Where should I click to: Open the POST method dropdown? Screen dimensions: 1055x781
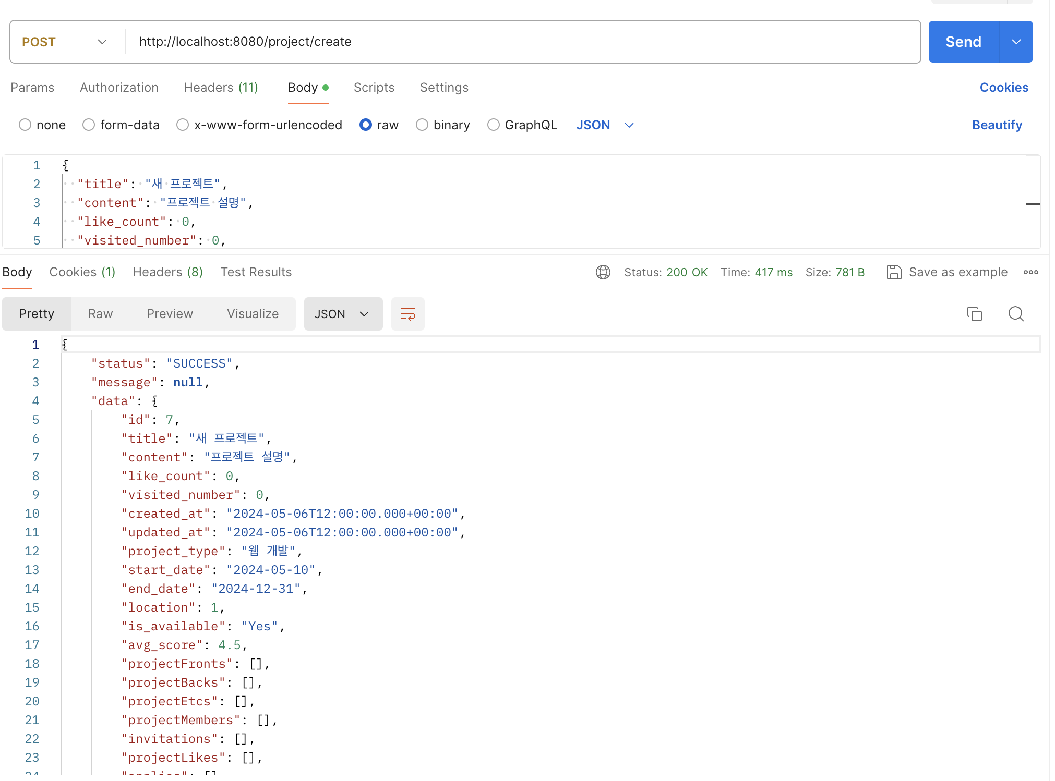coord(65,42)
